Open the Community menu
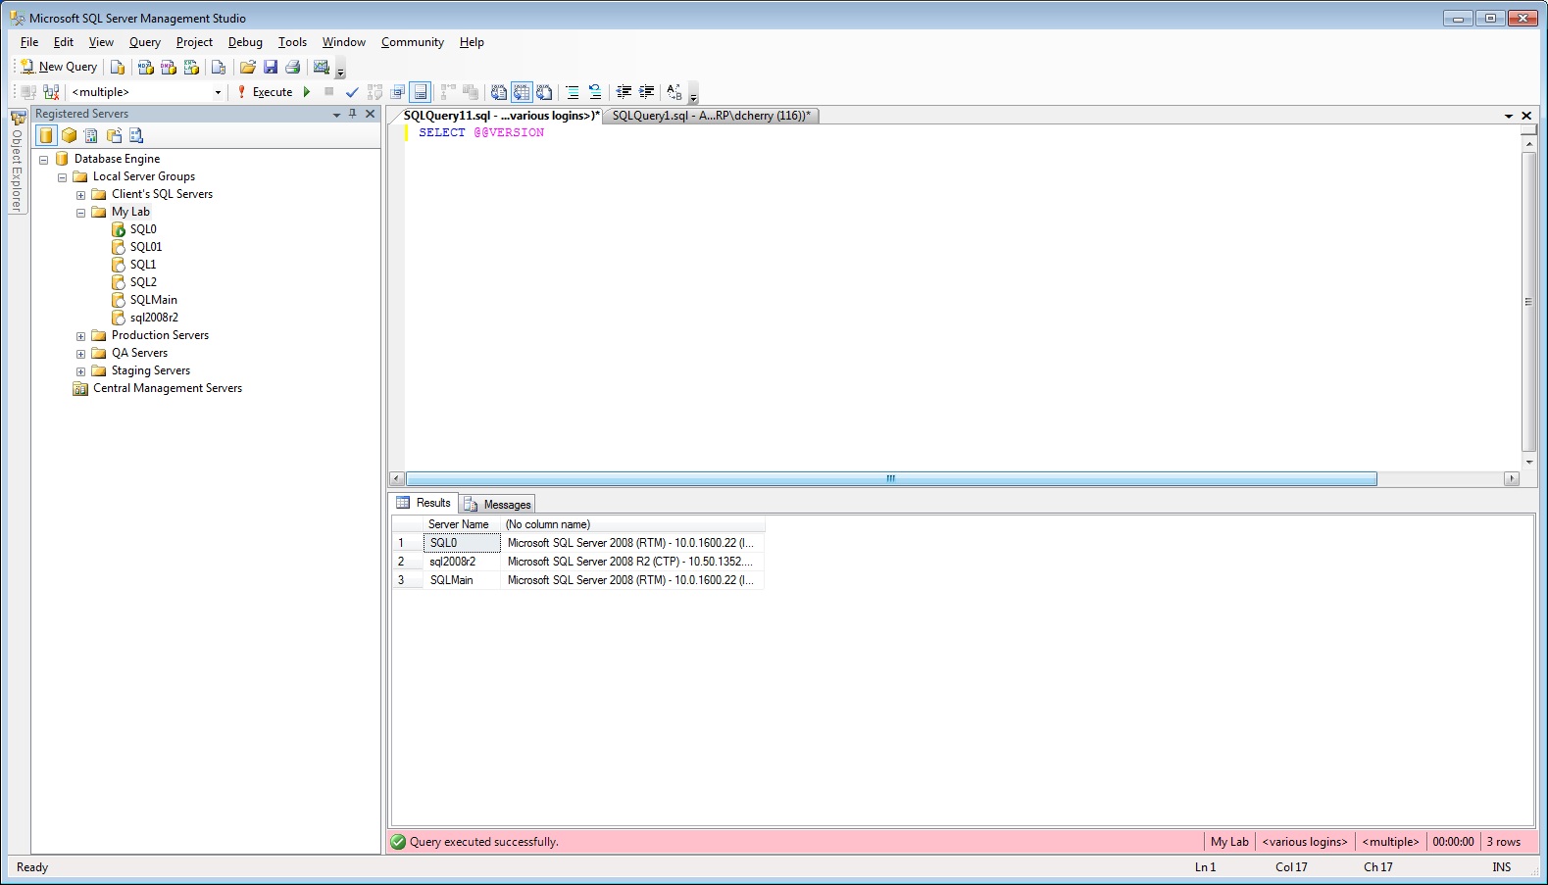Screen dimensions: 1548x885 pyautogui.click(x=412, y=42)
